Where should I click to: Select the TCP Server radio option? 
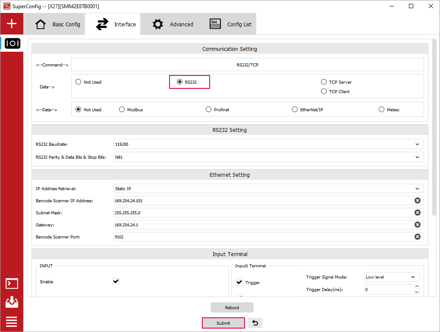pos(324,82)
